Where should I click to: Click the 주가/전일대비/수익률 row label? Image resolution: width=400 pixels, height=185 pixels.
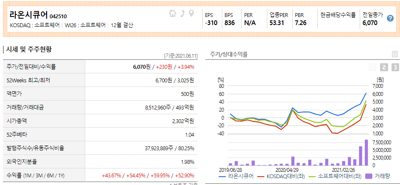coord(31,67)
